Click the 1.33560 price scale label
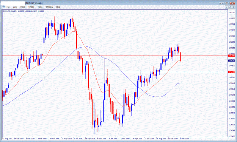This screenshot has width=237, height=142. coord(232,101)
